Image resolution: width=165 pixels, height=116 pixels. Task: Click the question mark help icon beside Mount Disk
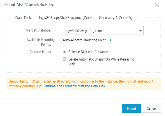26,5
